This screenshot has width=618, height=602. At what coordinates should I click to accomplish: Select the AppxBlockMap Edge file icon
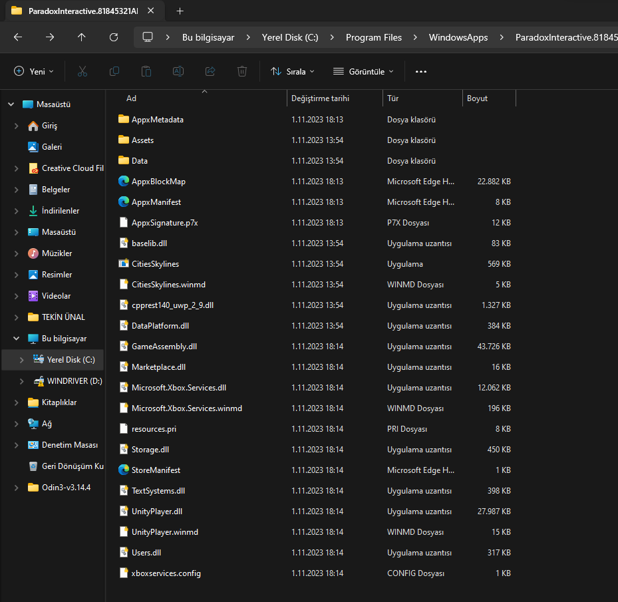coord(124,182)
